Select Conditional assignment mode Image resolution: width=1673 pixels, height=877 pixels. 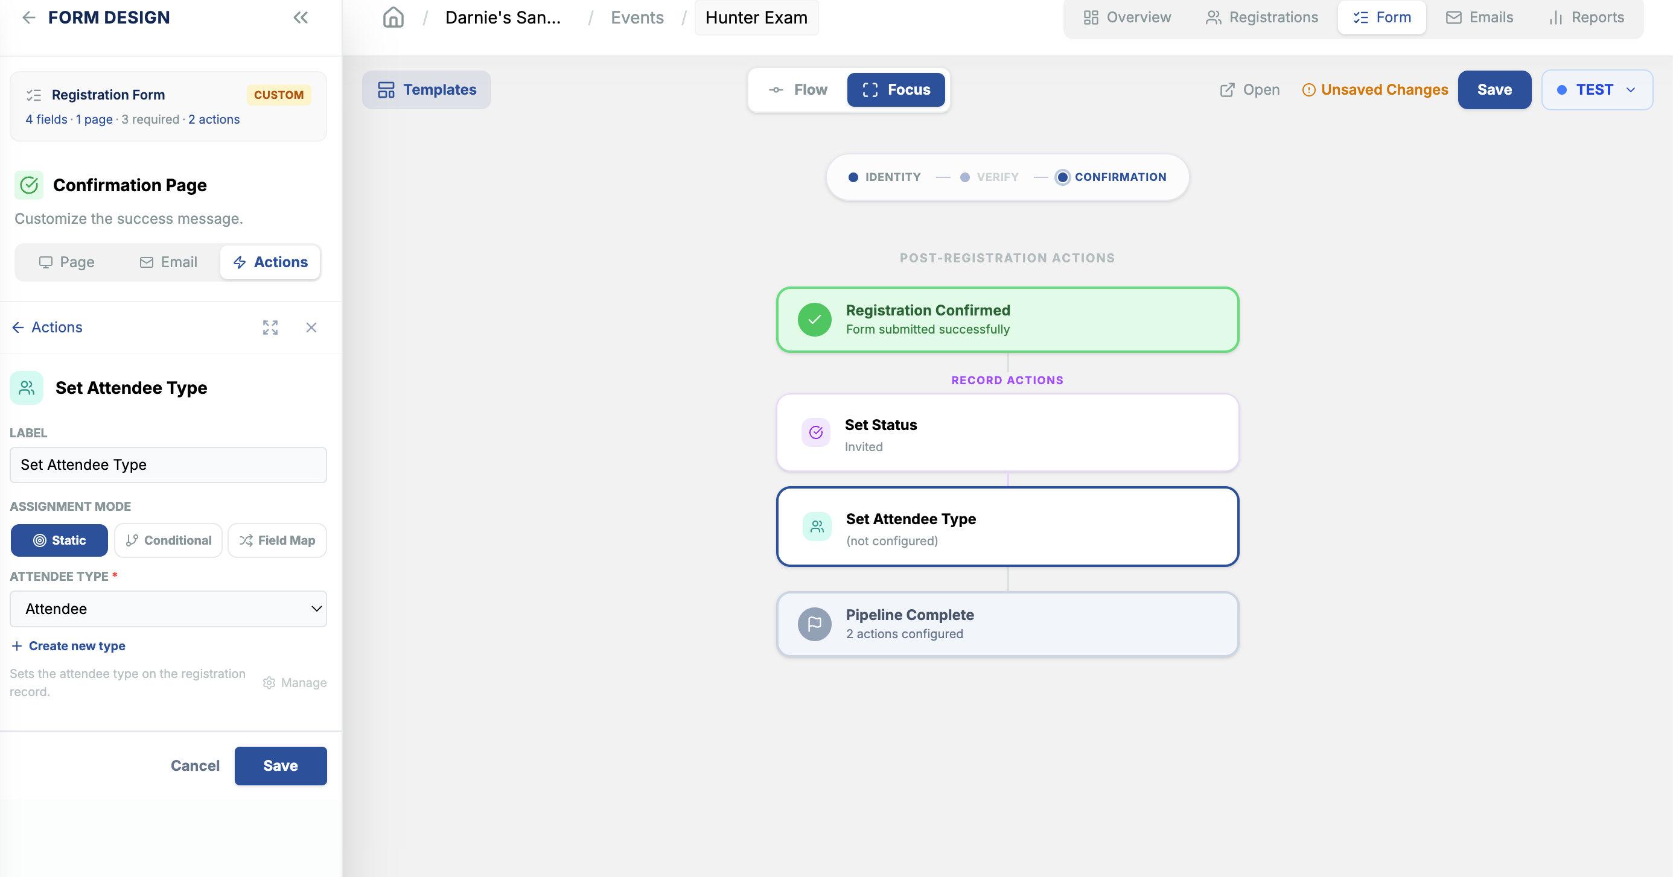(168, 540)
